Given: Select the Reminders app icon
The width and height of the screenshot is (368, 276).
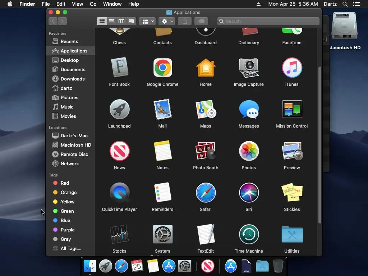Looking at the screenshot, I should 162,193.
